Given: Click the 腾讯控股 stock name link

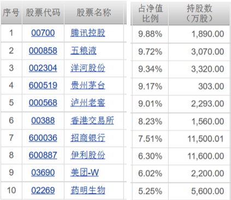Looking at the screenshot, I should click(88, 33).
